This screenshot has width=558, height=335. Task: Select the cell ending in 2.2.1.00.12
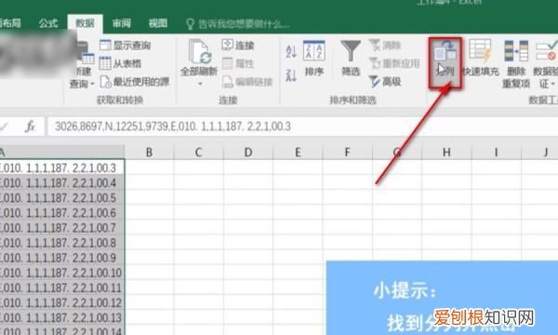coord(62,302)
